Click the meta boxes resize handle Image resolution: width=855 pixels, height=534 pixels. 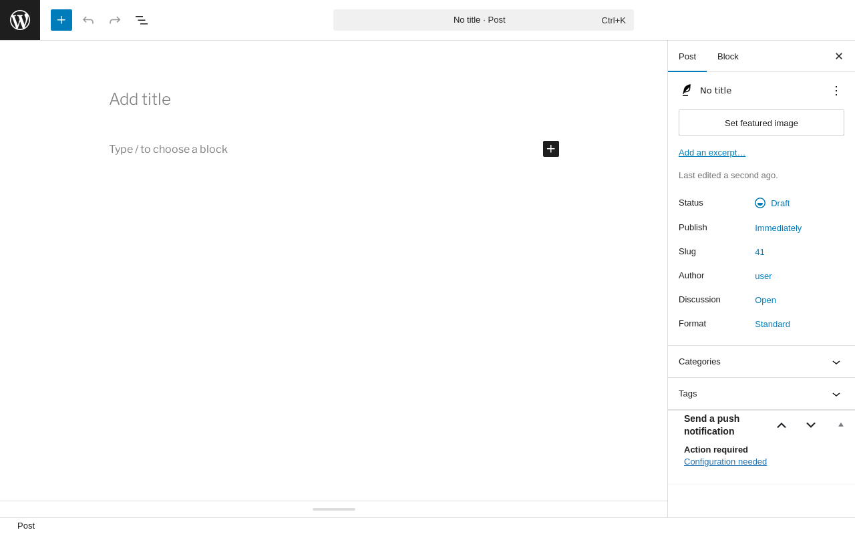pos(334,509)
